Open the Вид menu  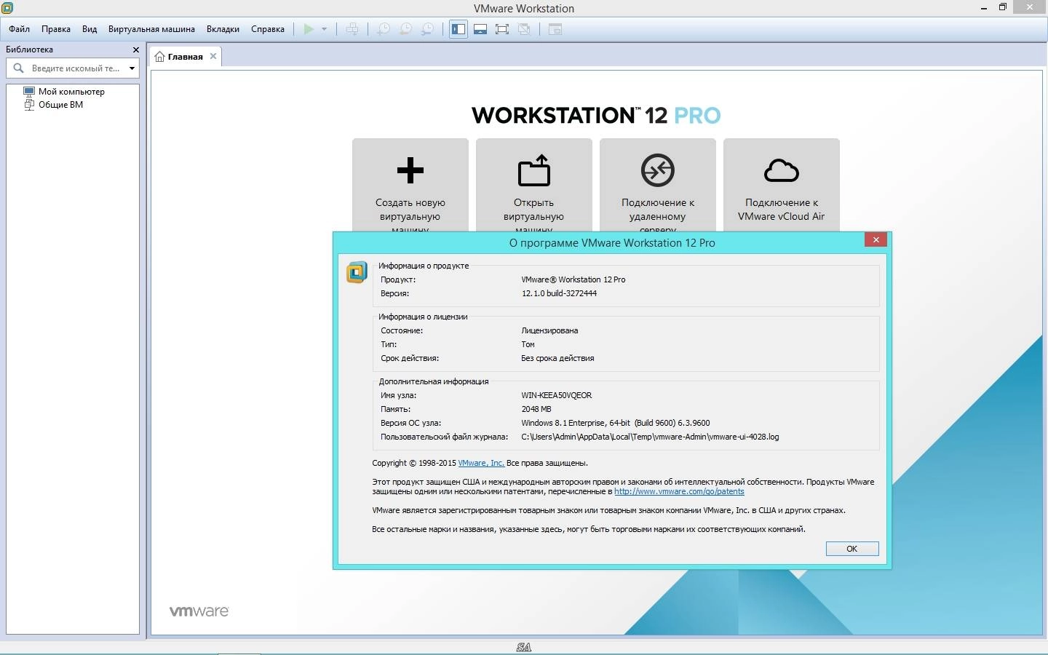coord(90,29)
